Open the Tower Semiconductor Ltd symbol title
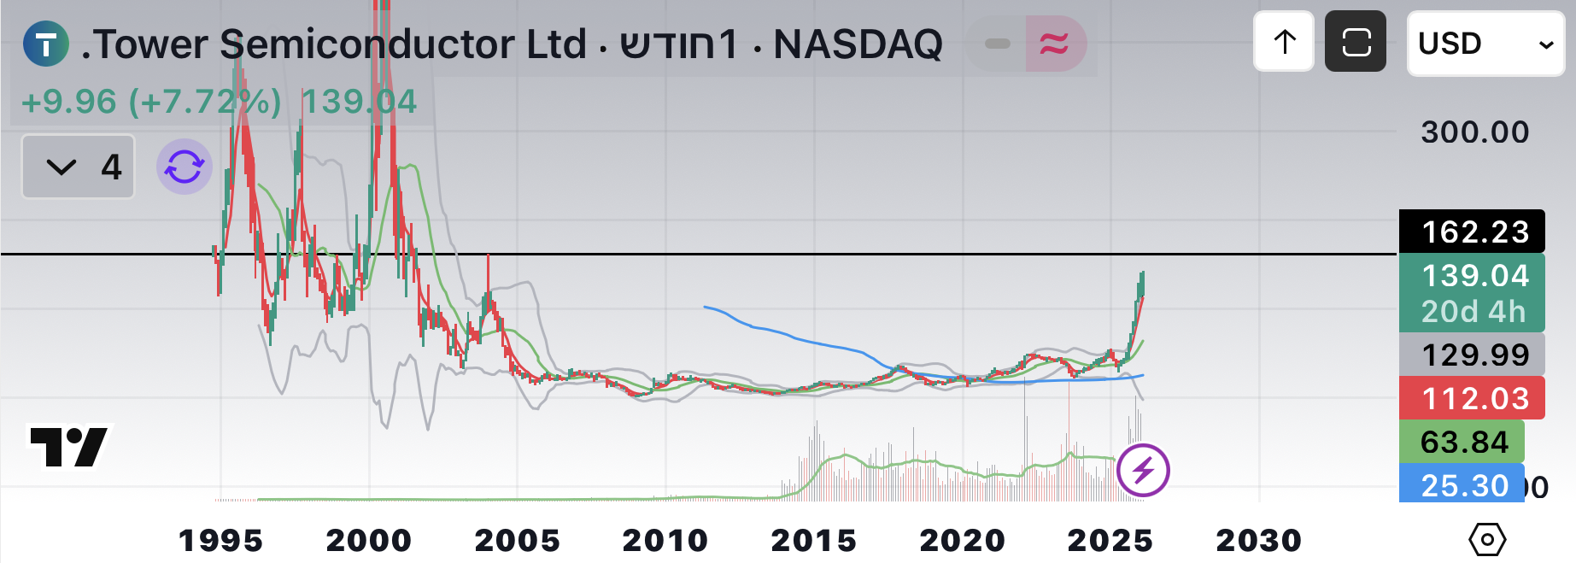The height and width of the screenshot is (563, 1576). click(512, 44)
